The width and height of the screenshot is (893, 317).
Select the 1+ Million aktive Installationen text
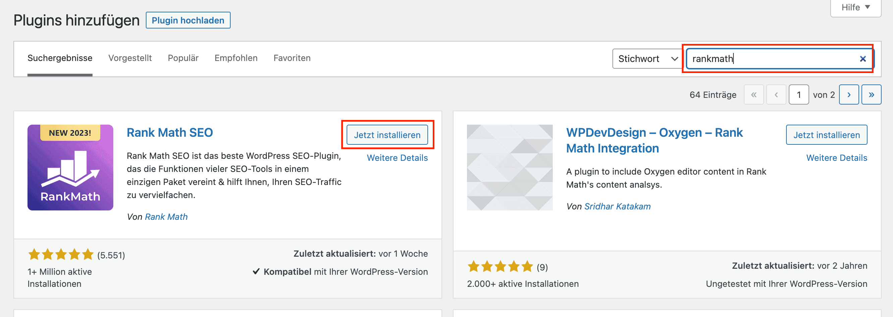[60, 278]
